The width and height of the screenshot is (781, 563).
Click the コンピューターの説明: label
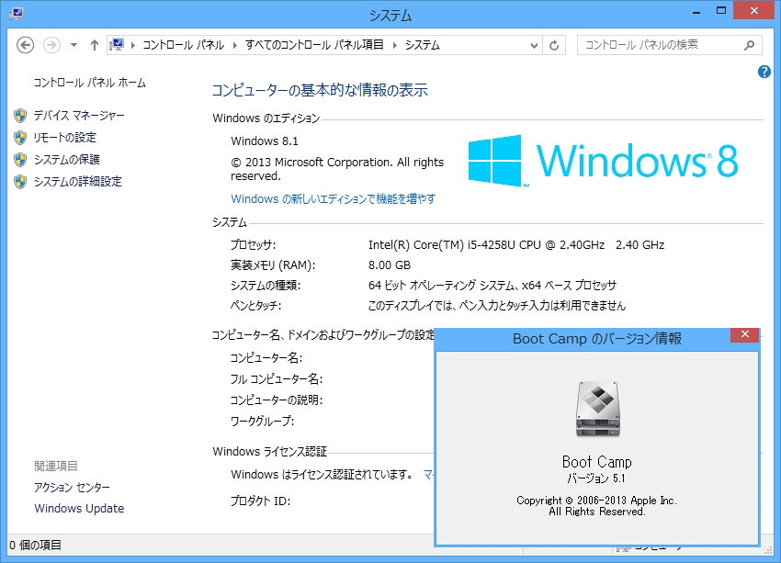pyautogui.click(x=277, y=400)
